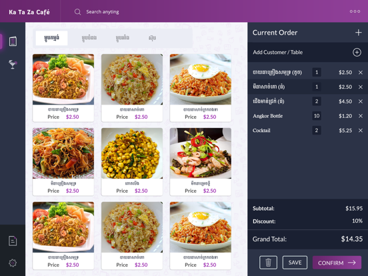Switch to the fourth category tab
Screen dimensions: 368x276
point(152,38)
